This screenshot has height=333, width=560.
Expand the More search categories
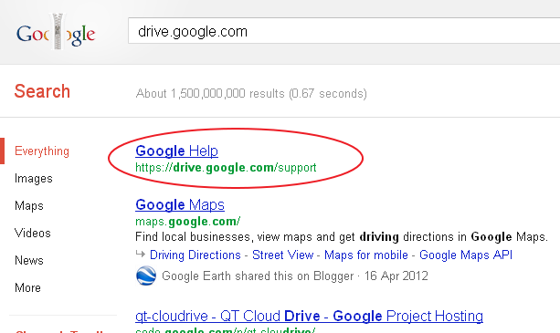pos(27,287)
